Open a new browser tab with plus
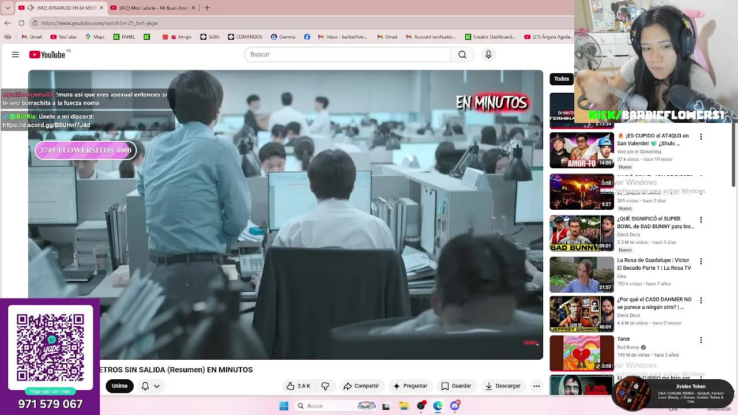The width and height of the screenshot is (738, 415). coord(207,7)
